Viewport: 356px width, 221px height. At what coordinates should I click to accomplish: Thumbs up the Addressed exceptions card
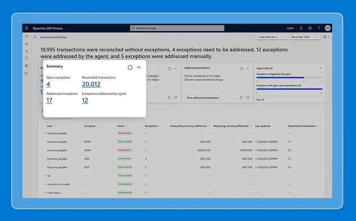(x=241, y=97)
